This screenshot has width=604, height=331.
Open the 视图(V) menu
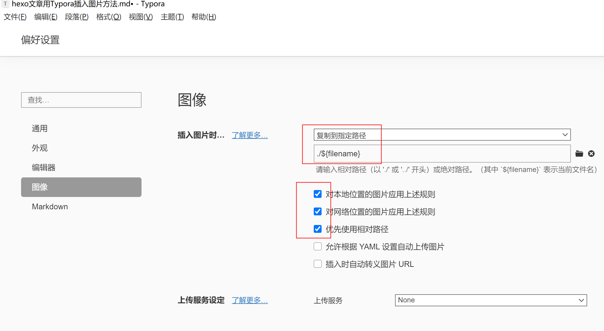[141, 17]
